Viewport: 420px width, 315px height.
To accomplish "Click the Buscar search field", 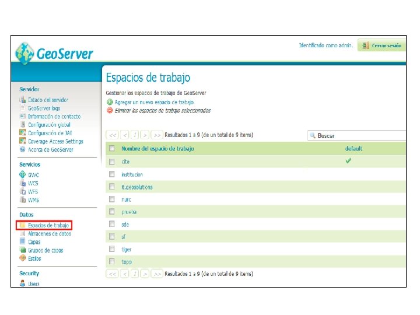I will (357, 135).
